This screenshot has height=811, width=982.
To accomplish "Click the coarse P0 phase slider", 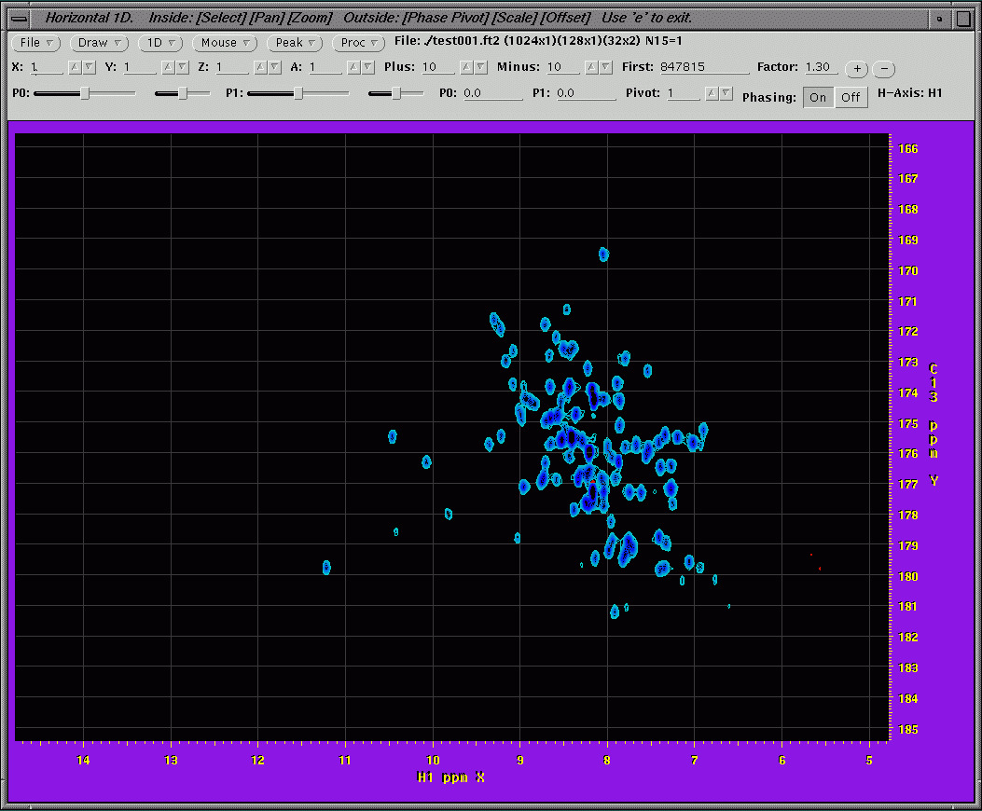I will coord(85,93).
